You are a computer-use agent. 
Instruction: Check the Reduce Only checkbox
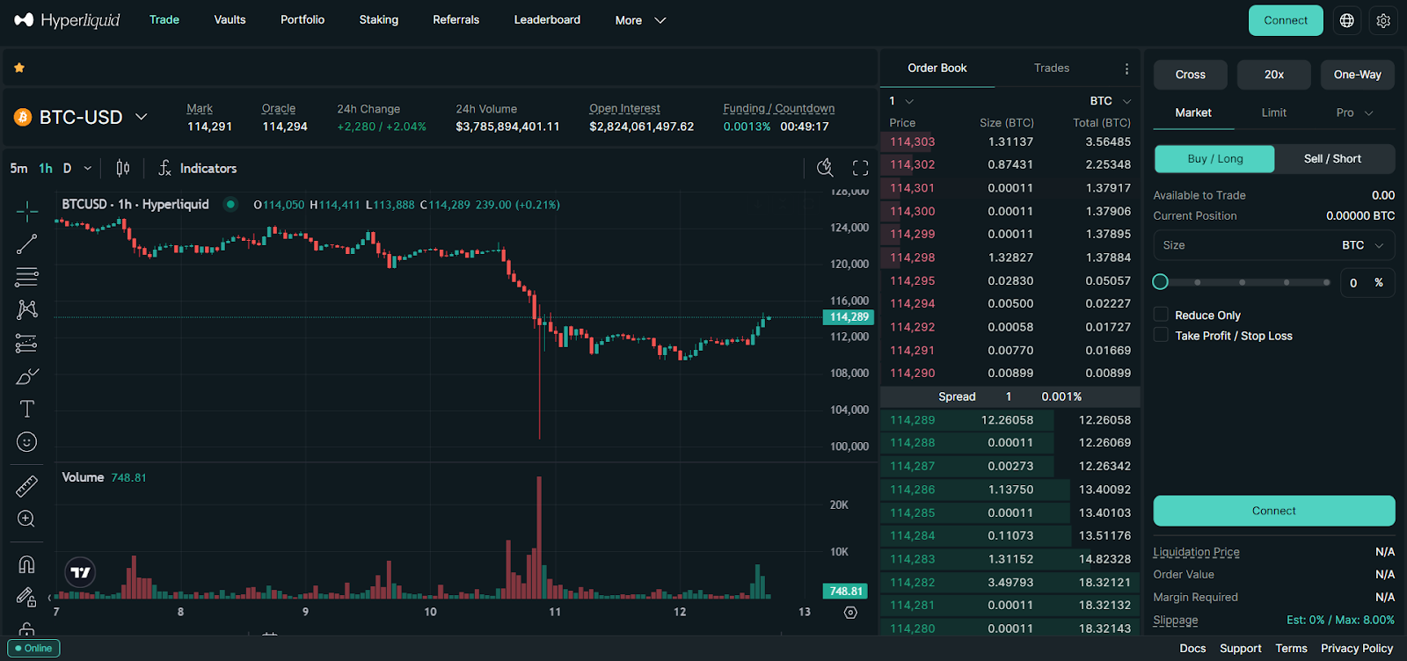tap(1161, 315)
